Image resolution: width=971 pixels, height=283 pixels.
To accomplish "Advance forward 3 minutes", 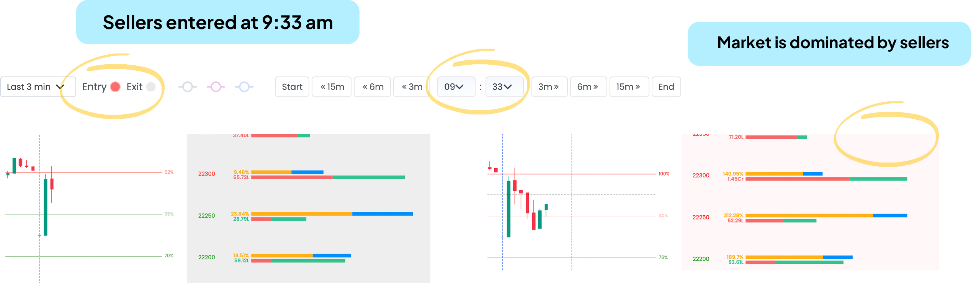I will click(549, 87).
